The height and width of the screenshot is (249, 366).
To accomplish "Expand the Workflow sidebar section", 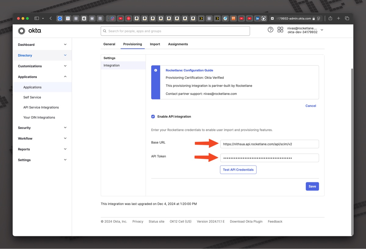I will click(42, 139).
